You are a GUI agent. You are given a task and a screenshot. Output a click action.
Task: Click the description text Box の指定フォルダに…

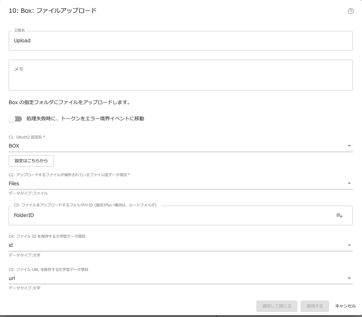click(x=69, y=102)
